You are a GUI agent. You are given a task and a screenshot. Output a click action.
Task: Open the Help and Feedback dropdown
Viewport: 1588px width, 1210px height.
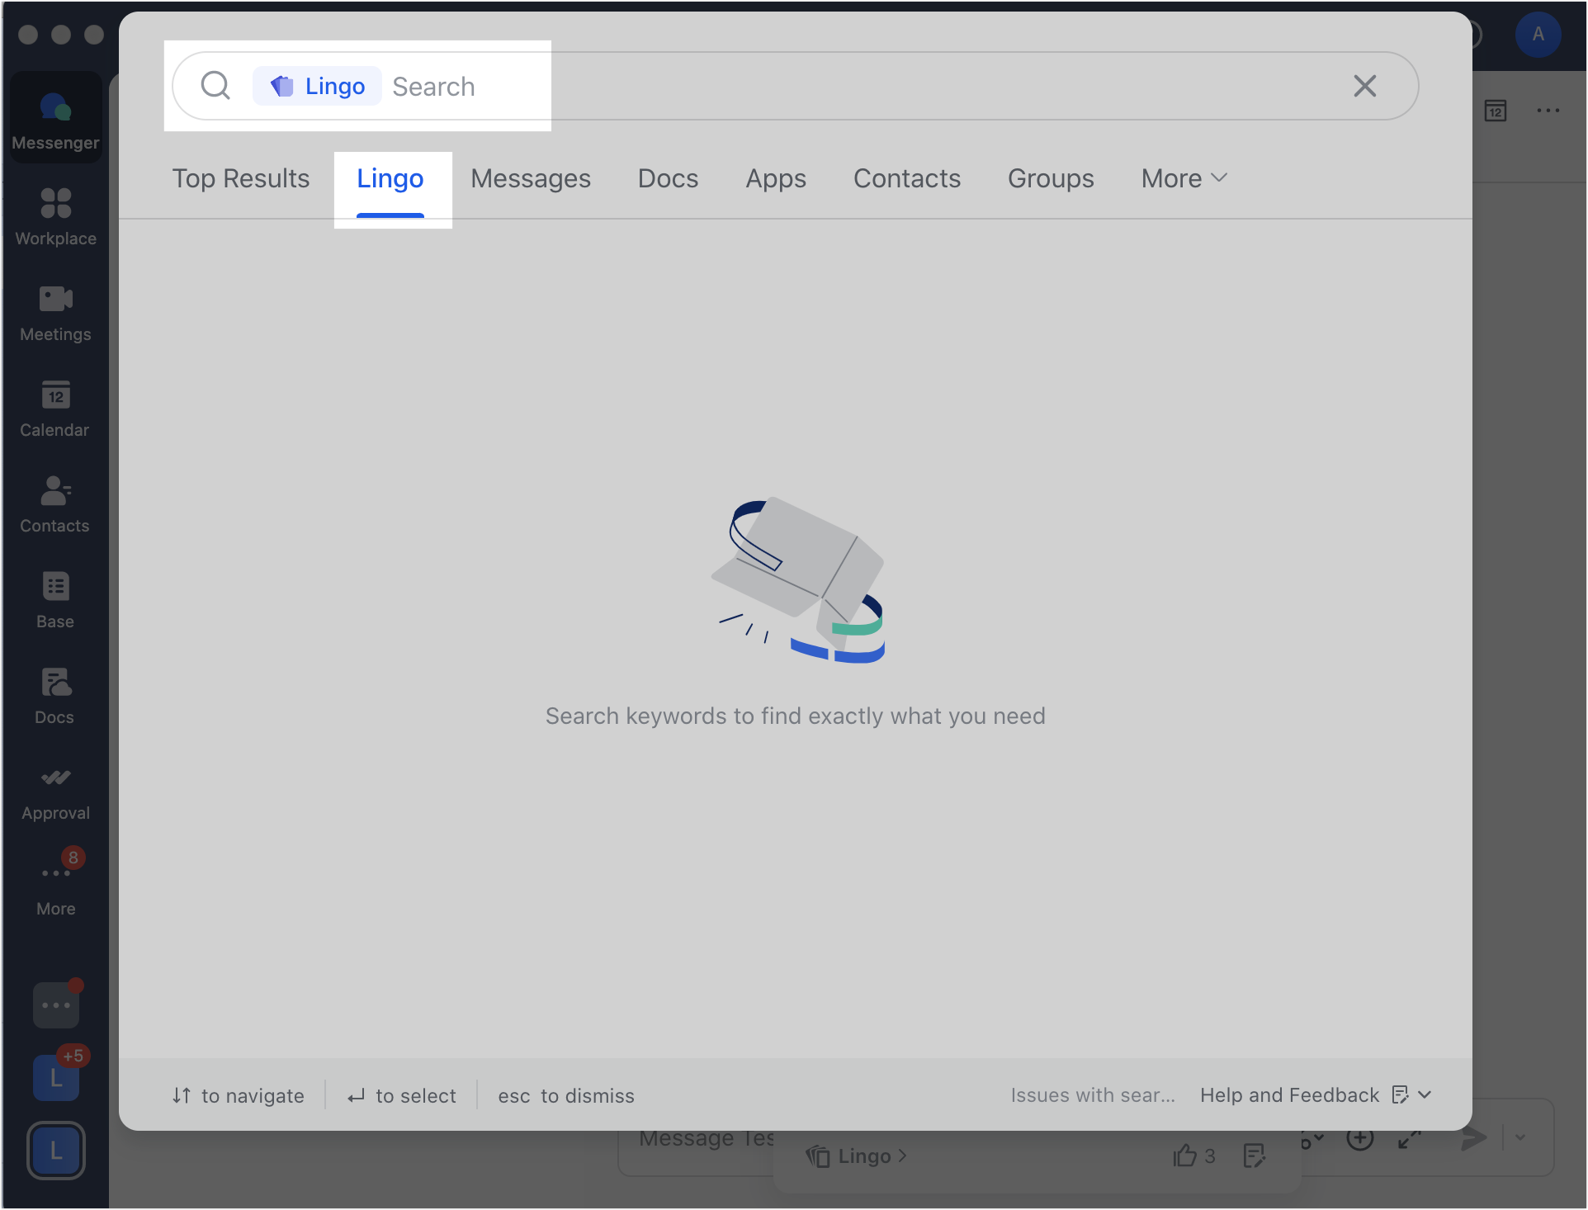click(x=1422, y=1095)
